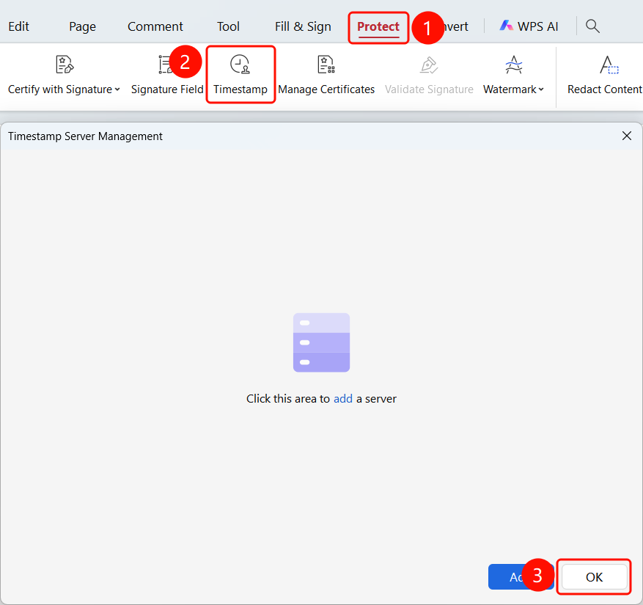Select the Redact Content tool
Viewport: 643px width, 605px height.
pyautogui.click(x=604, y=75)
